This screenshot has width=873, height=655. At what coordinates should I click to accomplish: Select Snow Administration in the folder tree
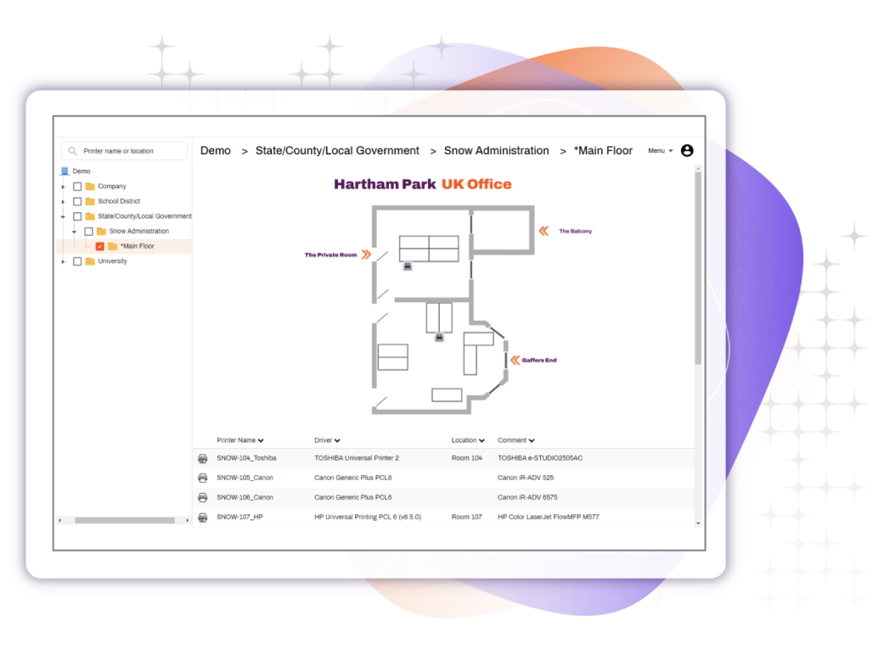point(138,232)
